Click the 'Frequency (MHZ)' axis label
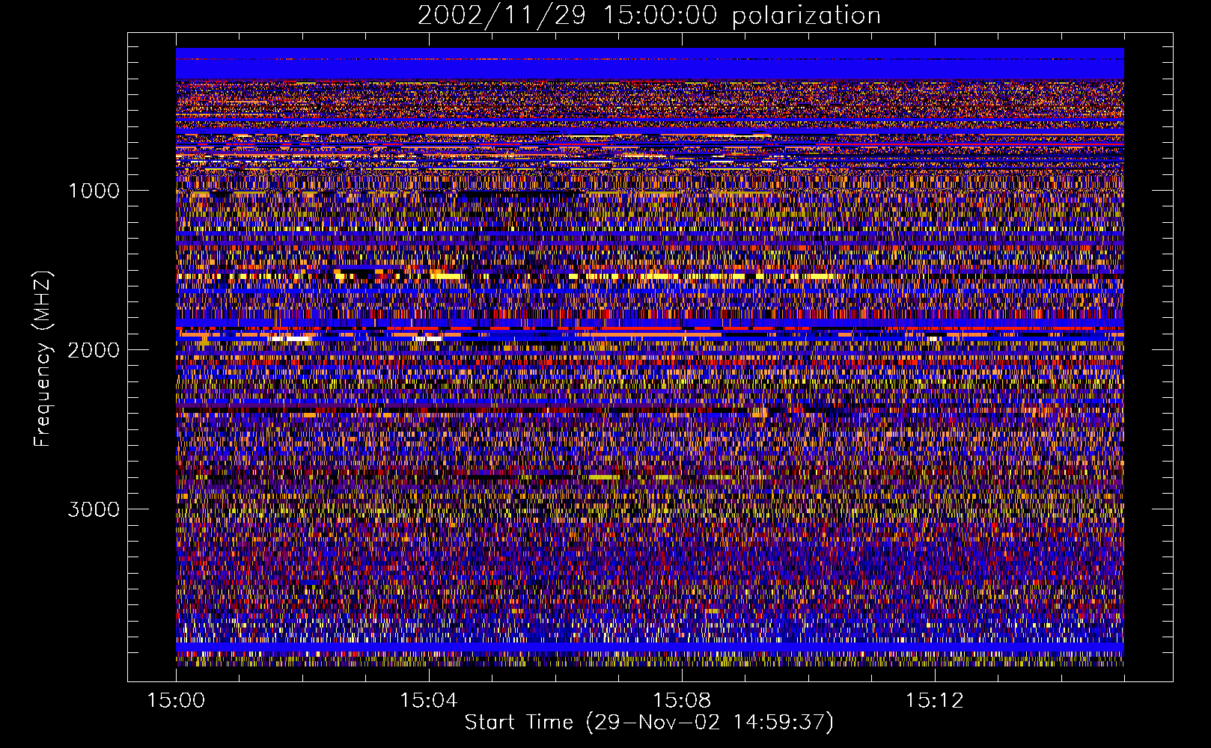 point(43,359)
